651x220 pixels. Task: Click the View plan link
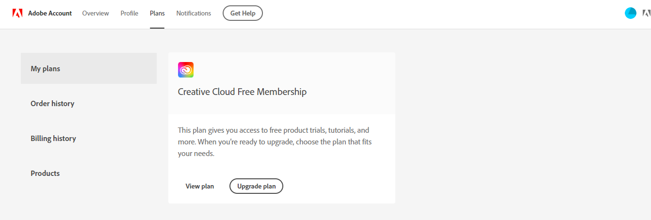point(199,186)
